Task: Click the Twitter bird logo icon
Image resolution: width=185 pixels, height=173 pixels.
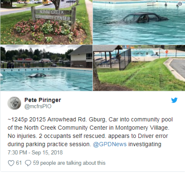Action: click(x=174, y=100)
